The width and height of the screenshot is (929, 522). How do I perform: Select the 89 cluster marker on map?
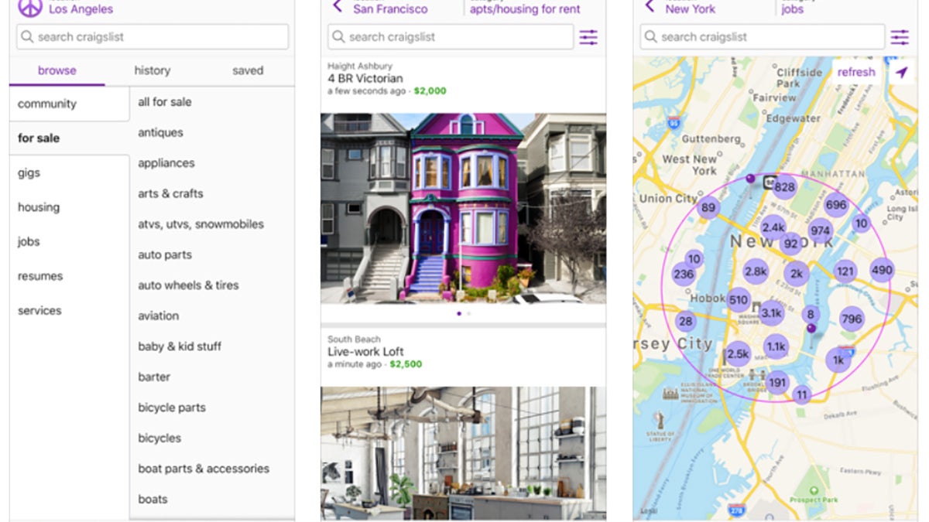[707, 207]
